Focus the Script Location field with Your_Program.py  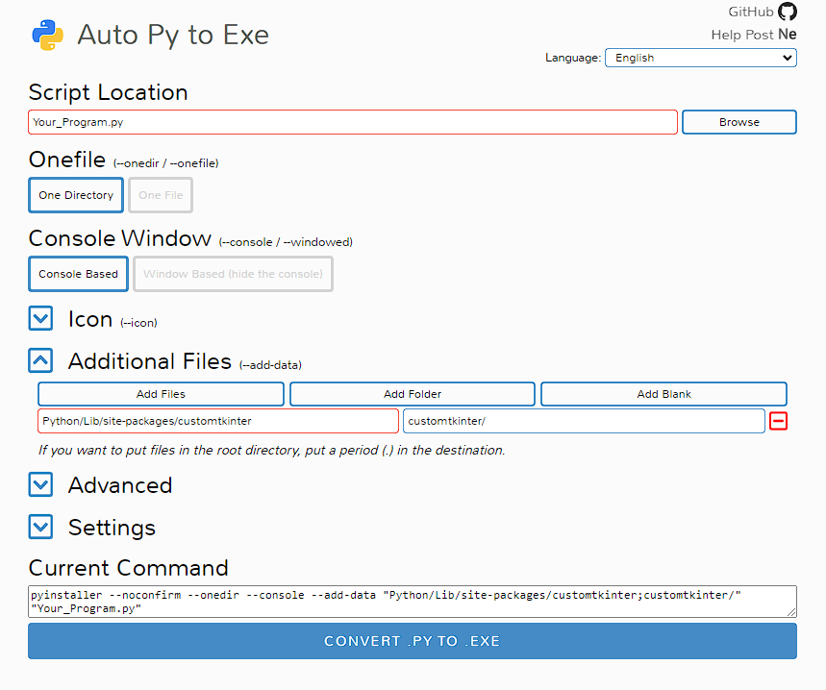[353, 122]
